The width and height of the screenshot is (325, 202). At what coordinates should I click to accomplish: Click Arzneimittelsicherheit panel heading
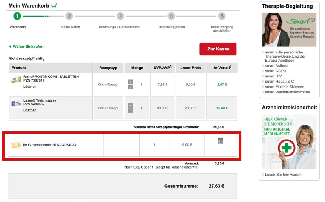(x=289, y=108)
